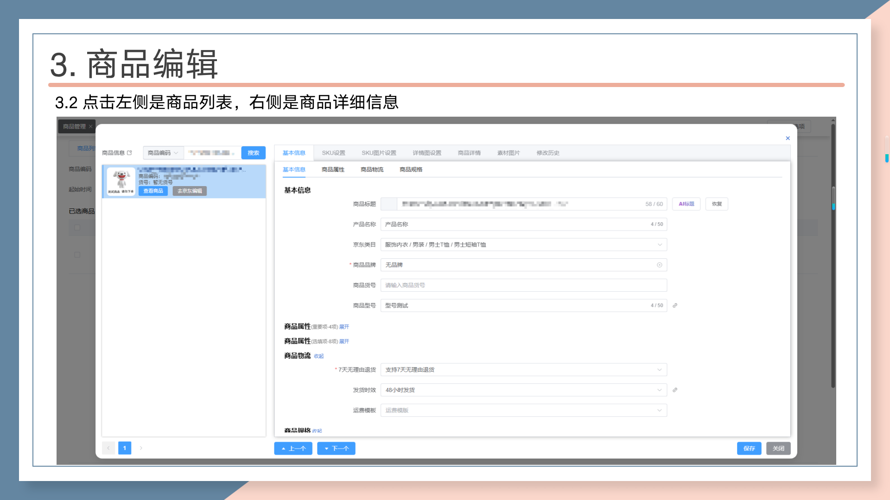Close the edit dialog with the X icon
The image size is (890, 500).
[x=788, y=138]
